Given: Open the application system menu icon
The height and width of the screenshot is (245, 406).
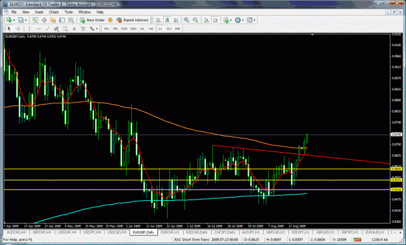Looking at the screenshot, I should [5, 5].
